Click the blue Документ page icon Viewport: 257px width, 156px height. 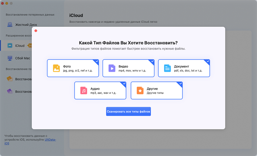click(x=167, y=68)
